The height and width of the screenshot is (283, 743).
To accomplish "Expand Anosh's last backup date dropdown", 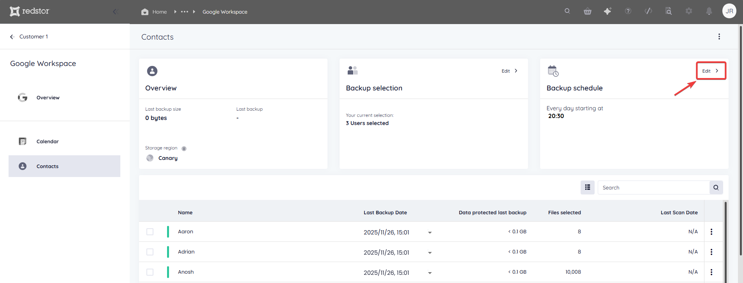I will click(x=430, y=273).
